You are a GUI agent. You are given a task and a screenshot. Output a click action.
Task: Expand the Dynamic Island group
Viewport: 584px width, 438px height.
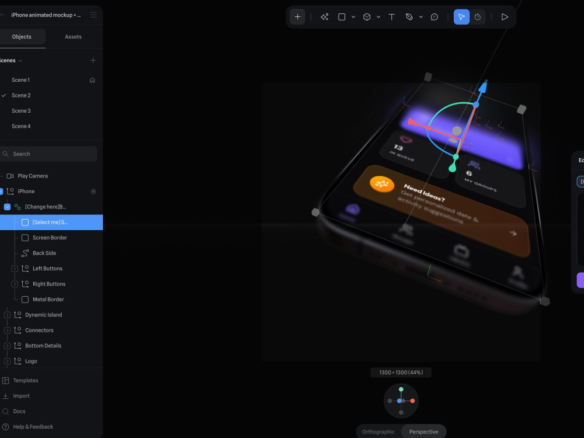pyautogui.click(x=7, y=315)
